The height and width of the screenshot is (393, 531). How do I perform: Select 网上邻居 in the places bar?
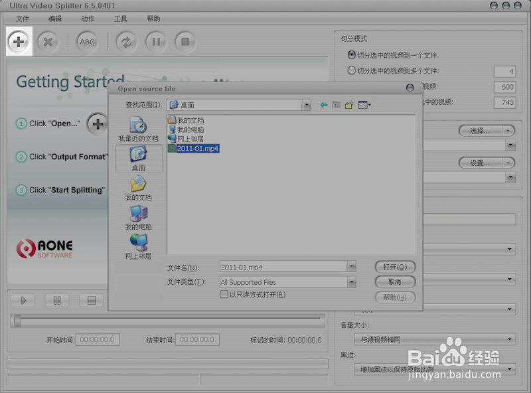139,247
